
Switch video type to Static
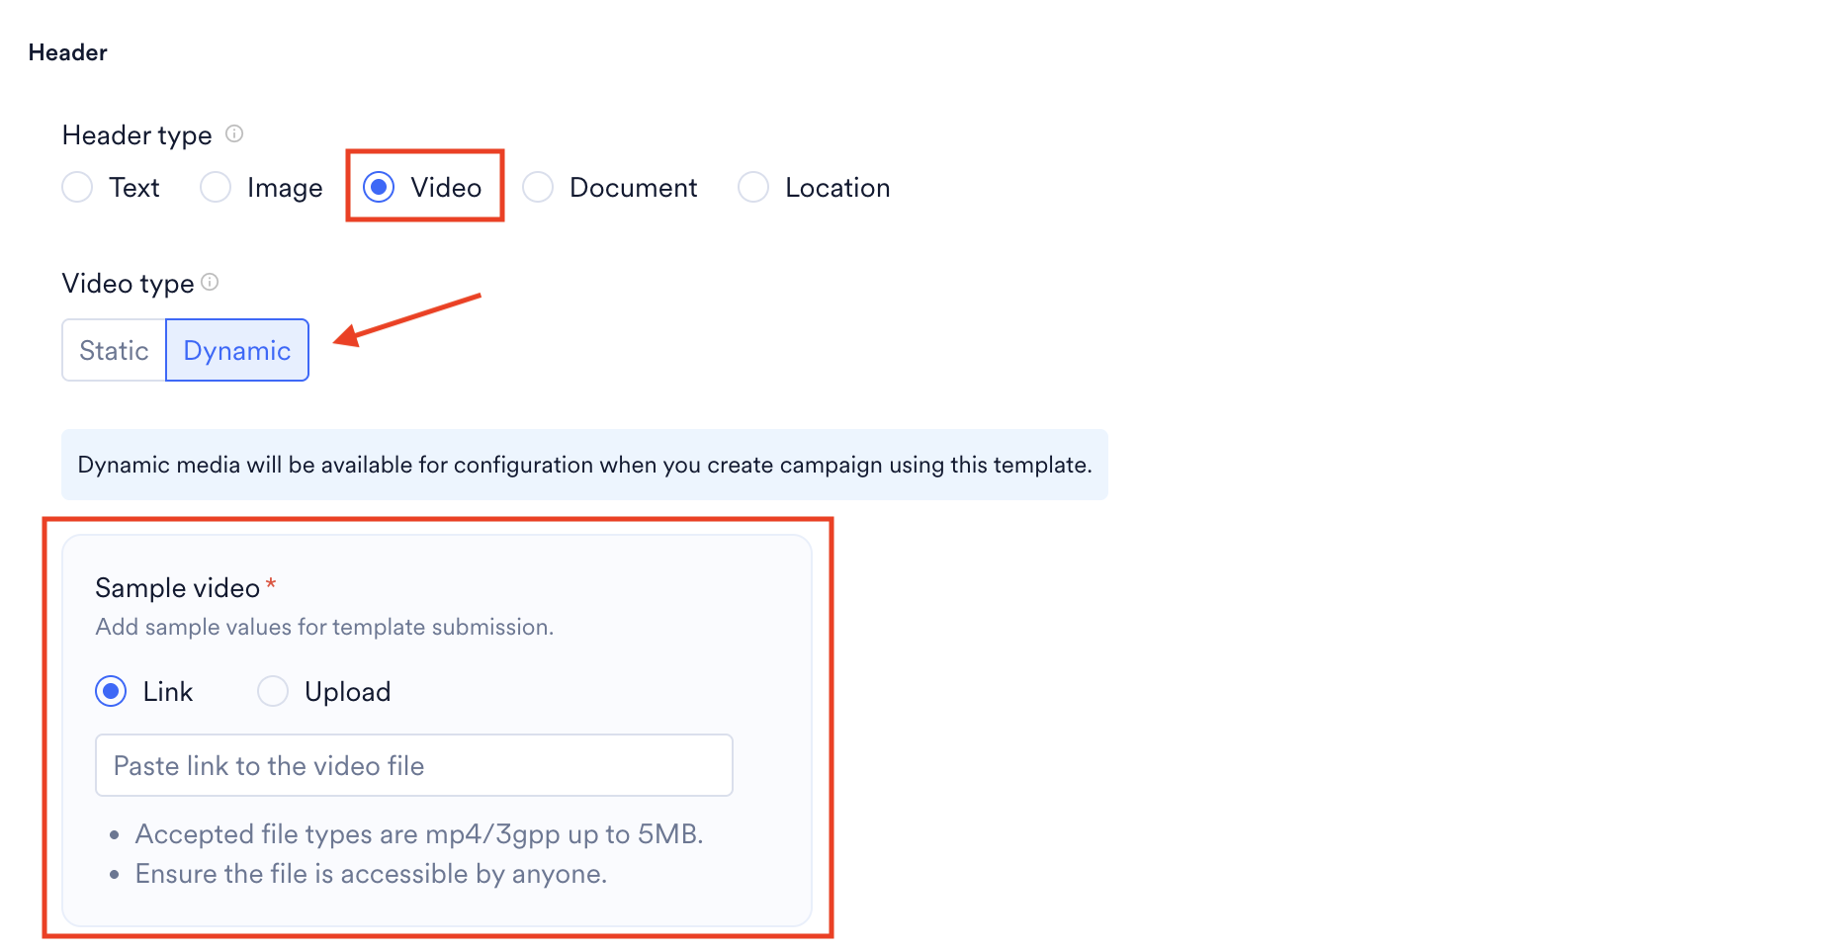click(114, 350)
